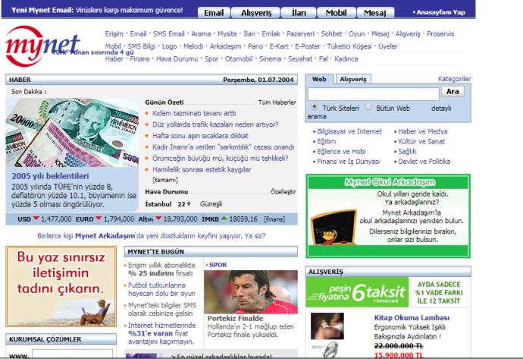Click the reading lamp product image
Image resolution: width=523 pixels, height=359 pixels.
tap(327, 326)
